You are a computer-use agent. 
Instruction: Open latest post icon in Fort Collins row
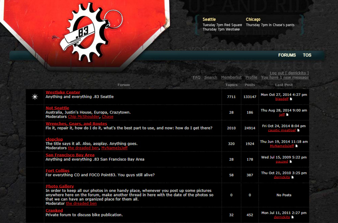292,177
